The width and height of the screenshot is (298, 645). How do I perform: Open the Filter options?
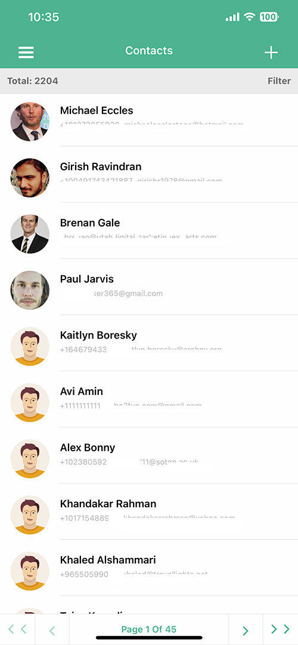point(279,81)
